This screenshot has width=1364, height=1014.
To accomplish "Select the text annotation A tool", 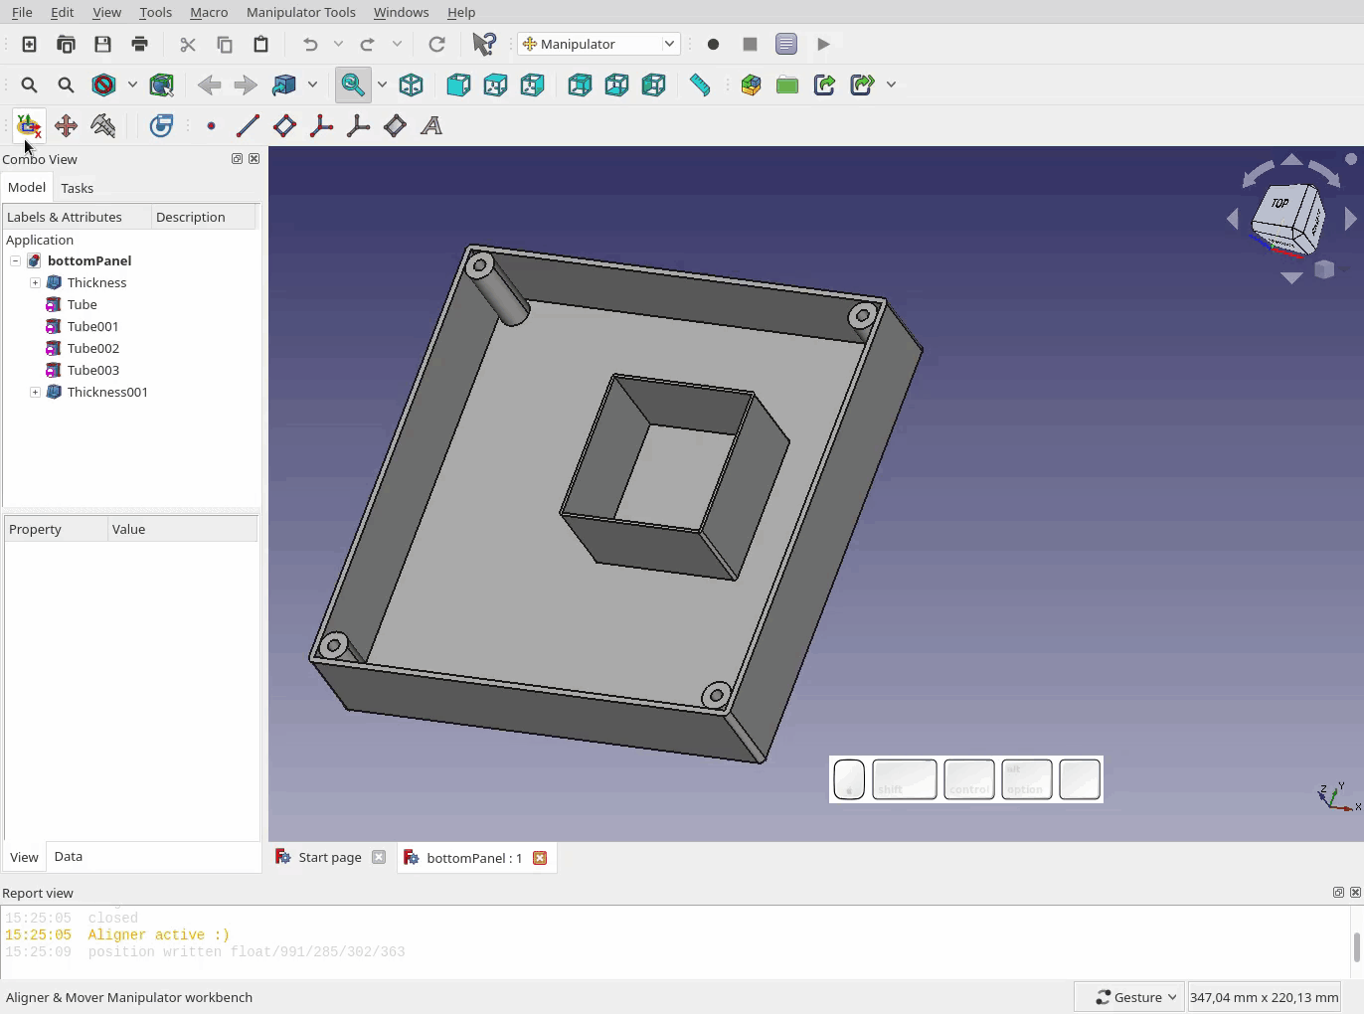I will (x=431, y=125).
